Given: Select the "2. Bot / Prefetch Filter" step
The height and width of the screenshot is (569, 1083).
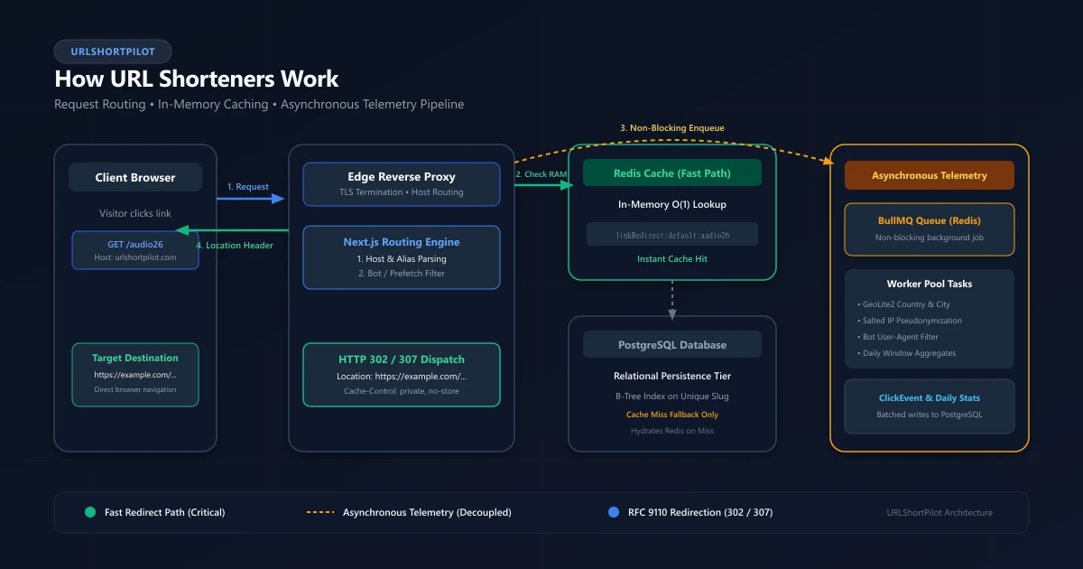Looking at the screenshot, I should tap(402, 273).
